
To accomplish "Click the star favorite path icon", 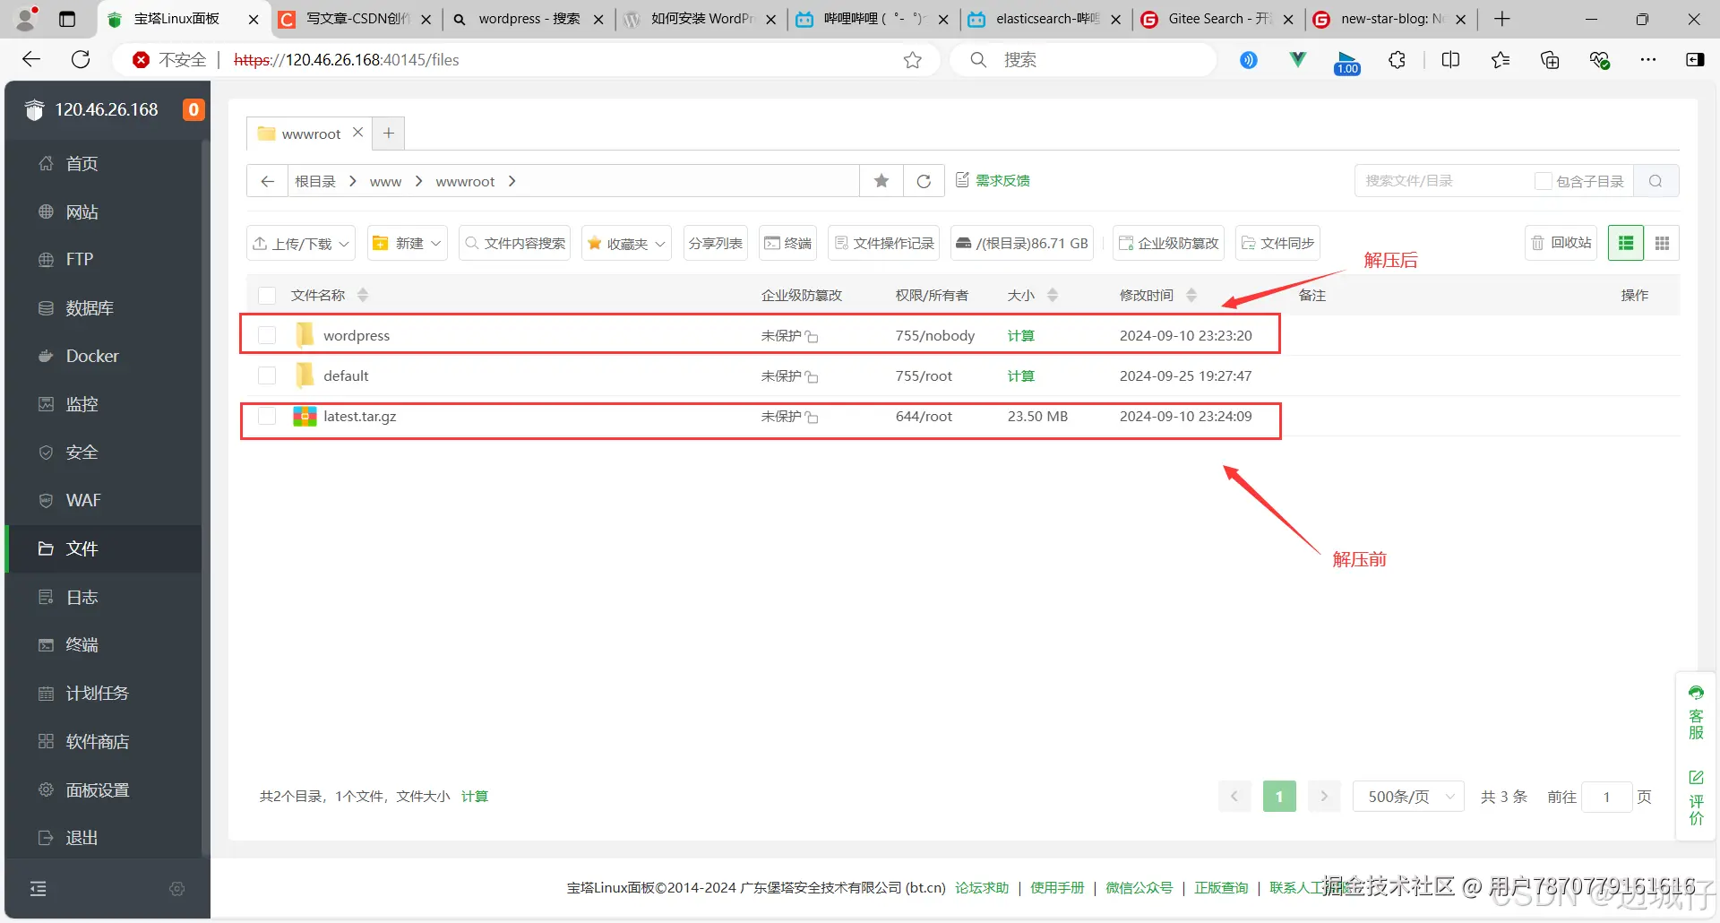I will coord(881,181).
